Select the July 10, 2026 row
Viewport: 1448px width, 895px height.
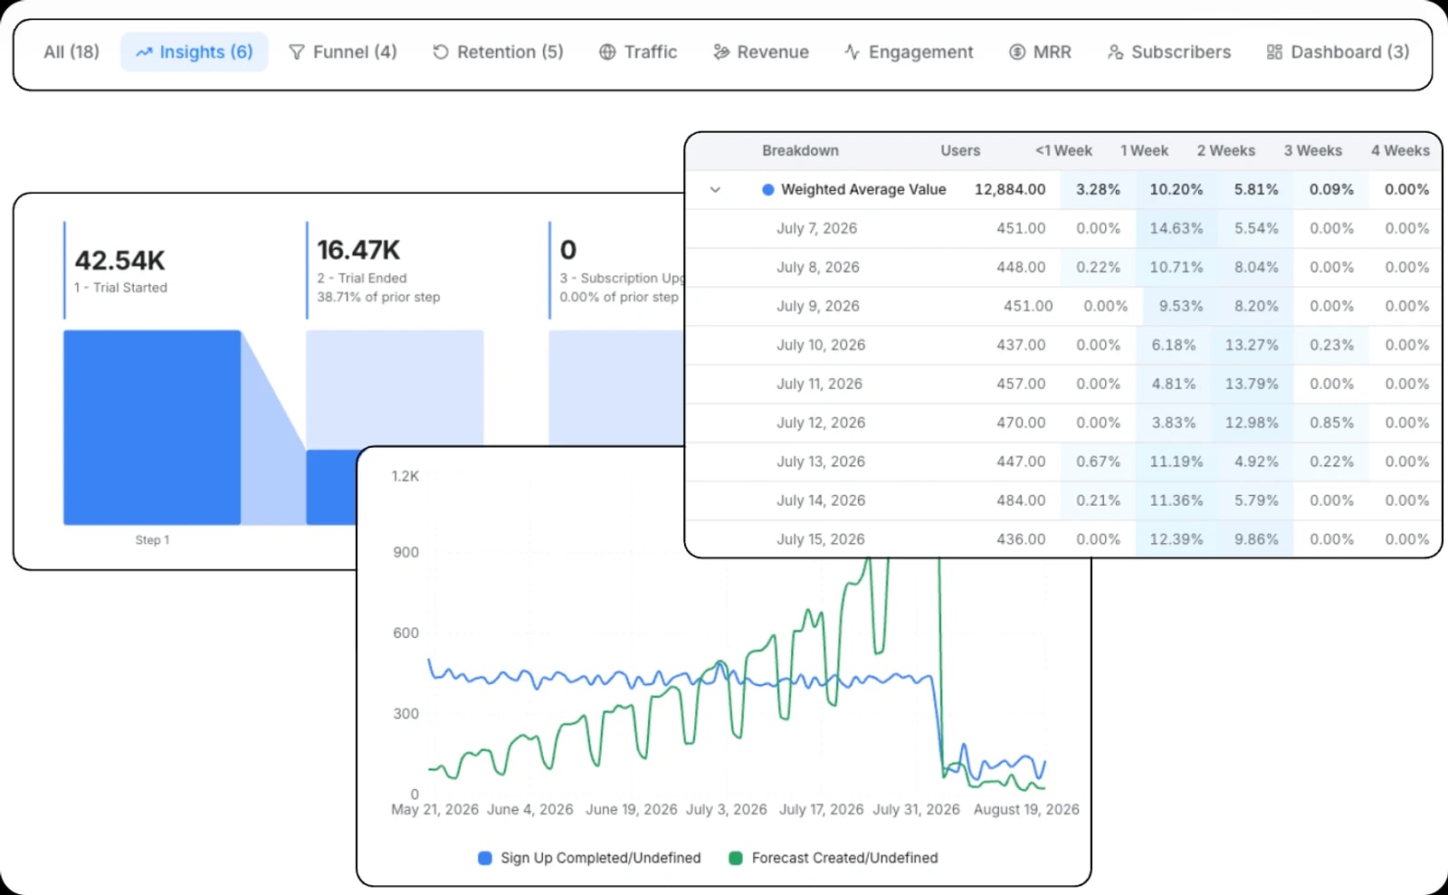pyautogui.click(x=1063, y=346)
